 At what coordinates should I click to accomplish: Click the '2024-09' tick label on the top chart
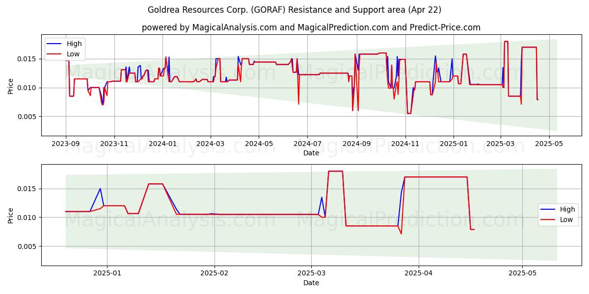pos(356,144)
